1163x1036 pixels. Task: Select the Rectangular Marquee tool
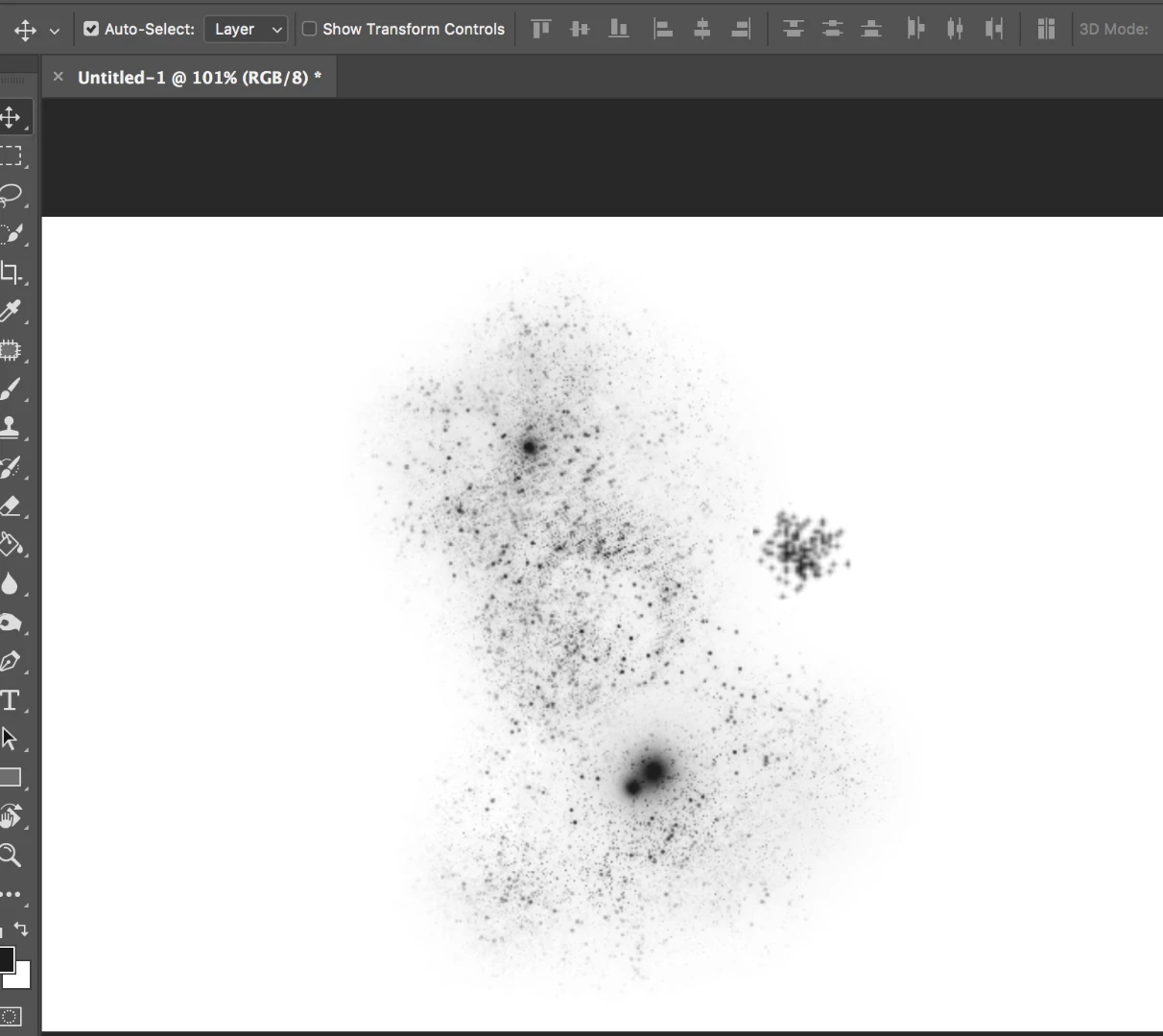click(x=11, y=156)
